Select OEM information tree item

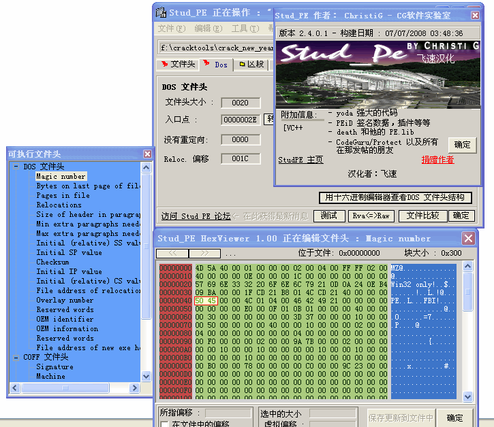pyautogui.click(x=67, y=328)
